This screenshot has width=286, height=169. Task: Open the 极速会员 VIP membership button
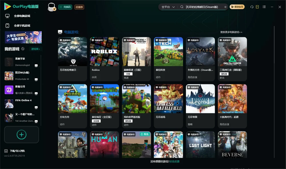coord(237,7)
